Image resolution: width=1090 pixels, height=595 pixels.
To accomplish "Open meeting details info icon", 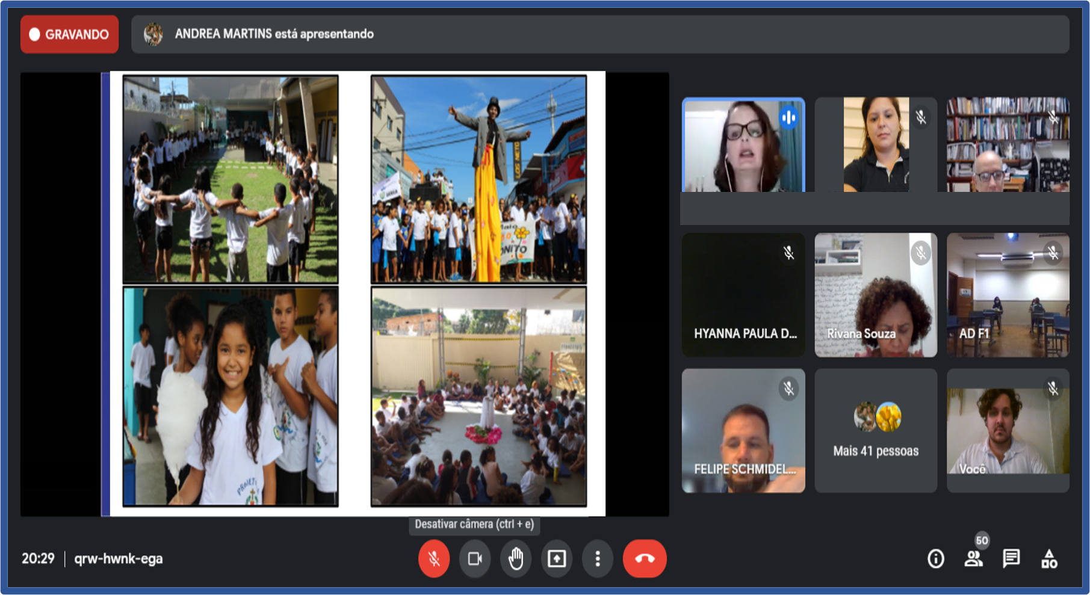I will pos(935,559).
